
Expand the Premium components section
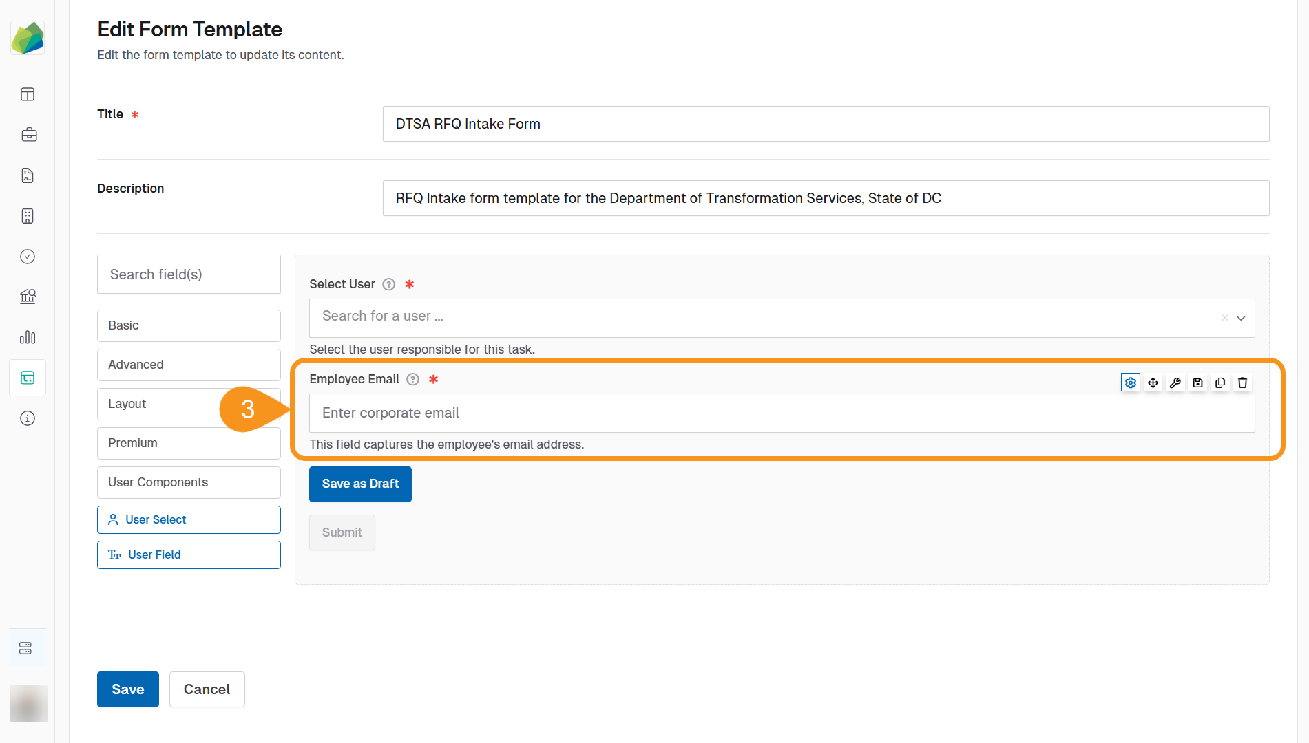pyautogui.click(x=189, y=443)
